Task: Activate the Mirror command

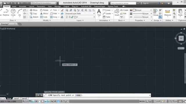Action: click(x=44, y=14)
